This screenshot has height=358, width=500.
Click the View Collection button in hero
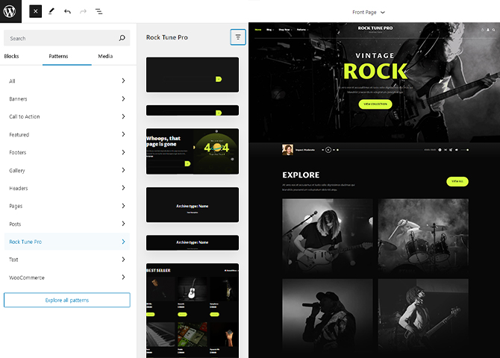click(x=375, y=104)
